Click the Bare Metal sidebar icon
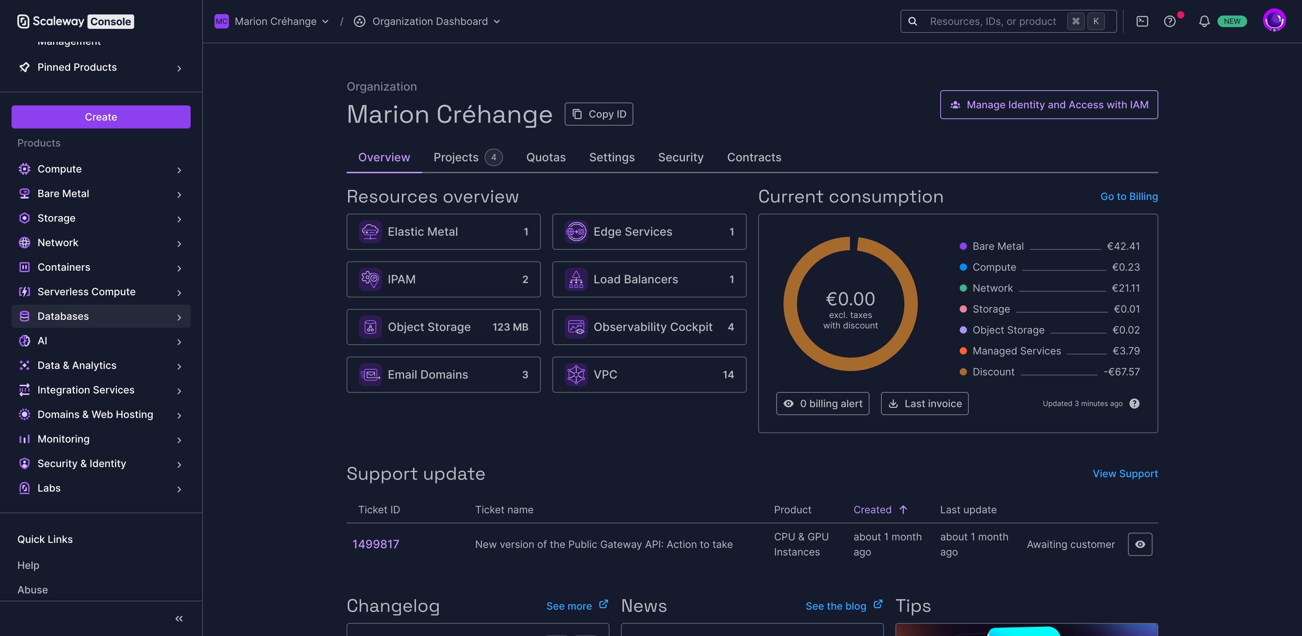Viewport: 1302px width, 636px height. (24, 193)
